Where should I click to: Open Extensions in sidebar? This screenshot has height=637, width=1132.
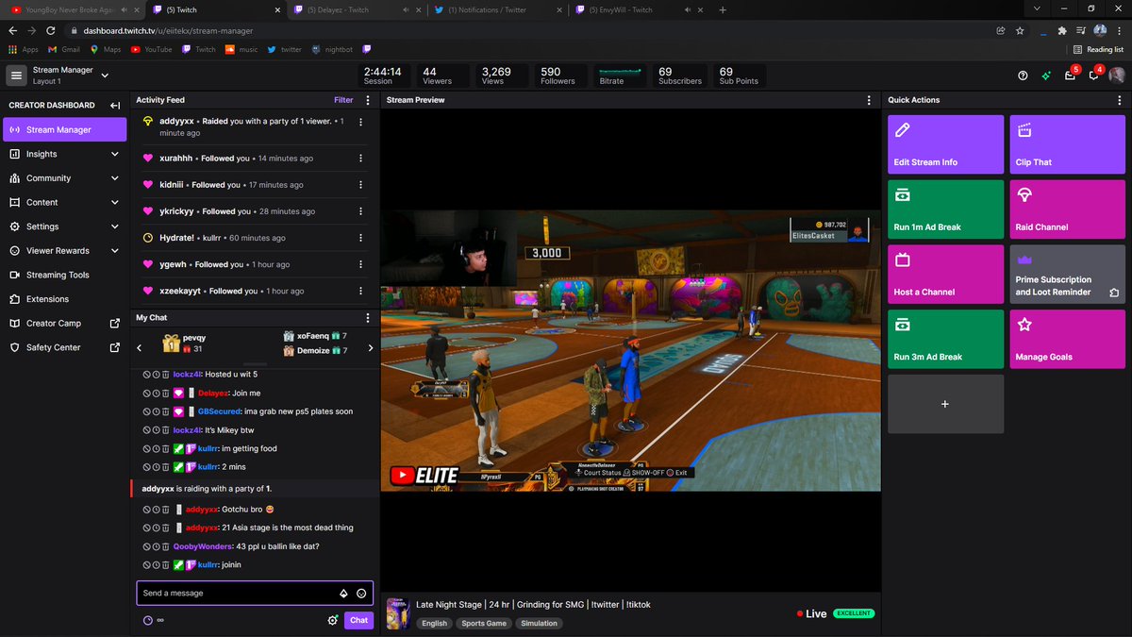pos(65,299)
